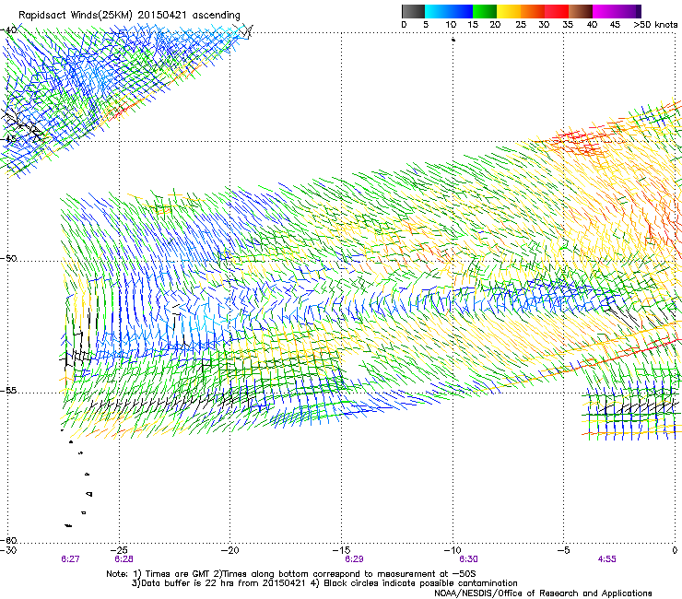The height and width of the screenshot is (599, 682).
Task: Click the NOAA/NESDIS Office of Research credit
Action: (x=543, y=593)
